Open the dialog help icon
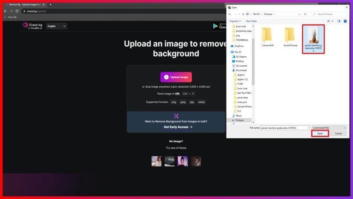The width and height of the screenshot is (353, 199). pos(345,21)
